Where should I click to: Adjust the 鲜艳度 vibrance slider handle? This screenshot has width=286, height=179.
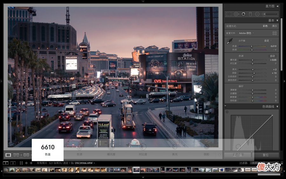(252, 97)
